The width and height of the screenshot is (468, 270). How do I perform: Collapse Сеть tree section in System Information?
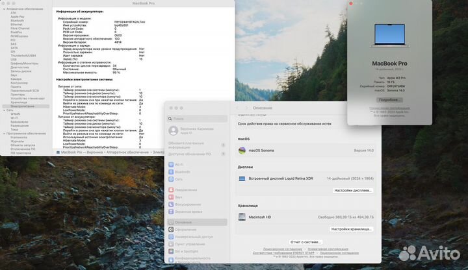(x=4, y=110)
